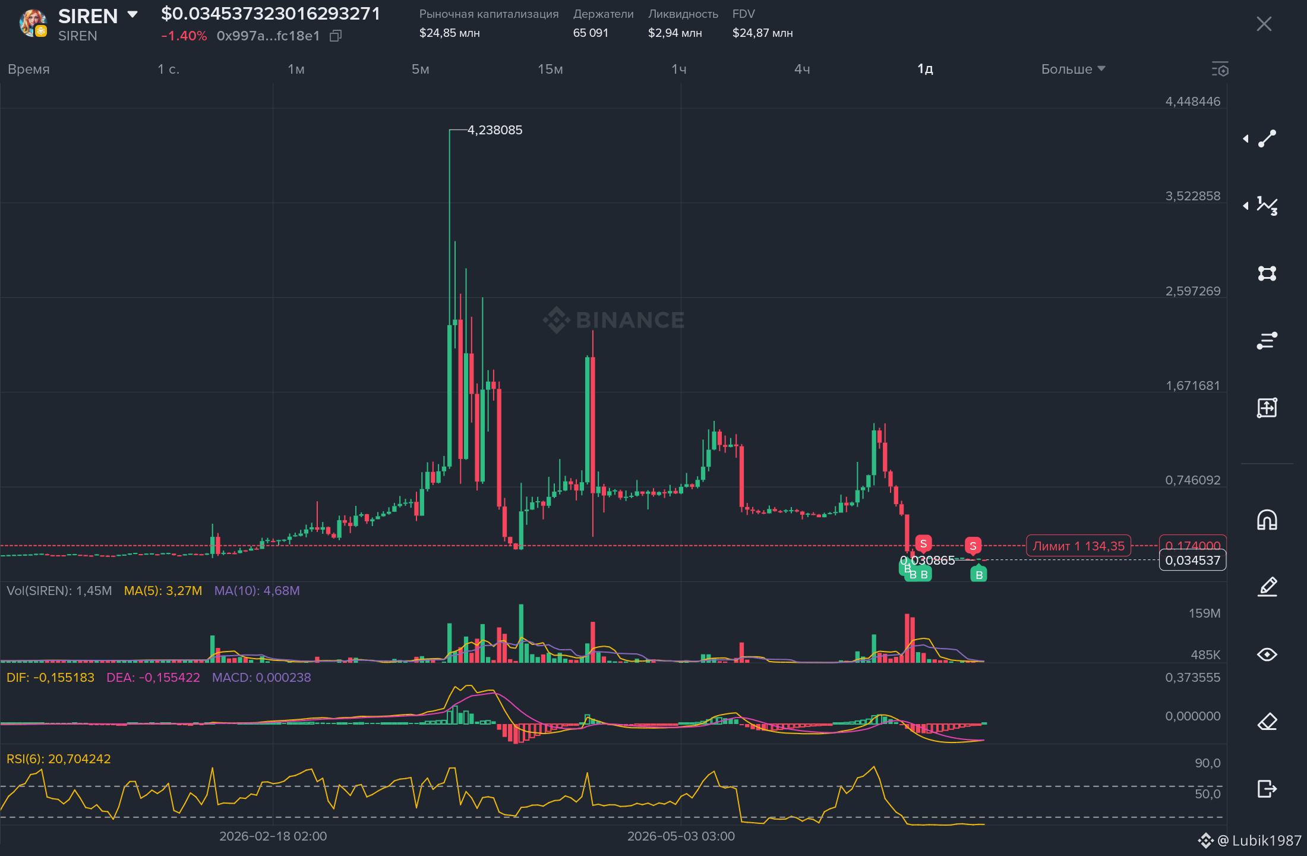Image resolution: width=1307 pixels, height=856 pixels.
Task: Switch to the Время chart view
Action: coord(29,69)
